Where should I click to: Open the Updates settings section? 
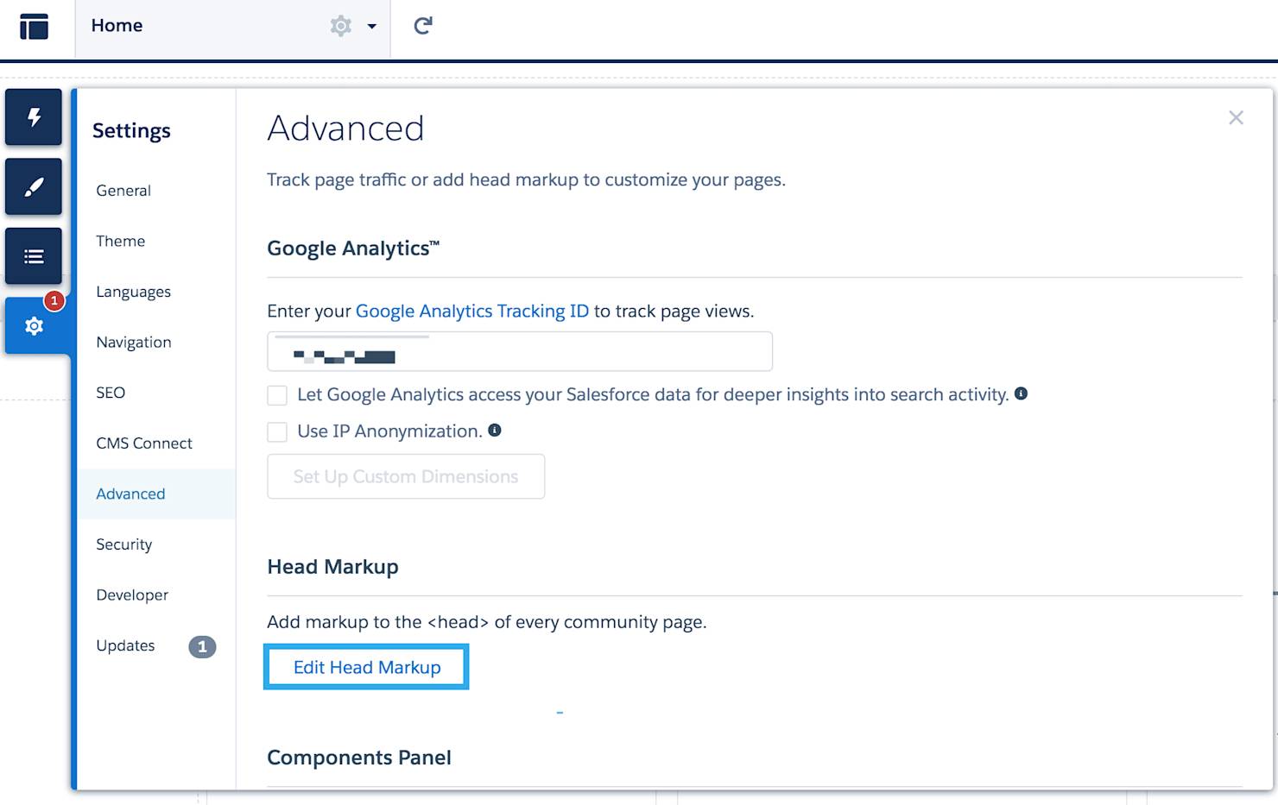tap(126, 645)
